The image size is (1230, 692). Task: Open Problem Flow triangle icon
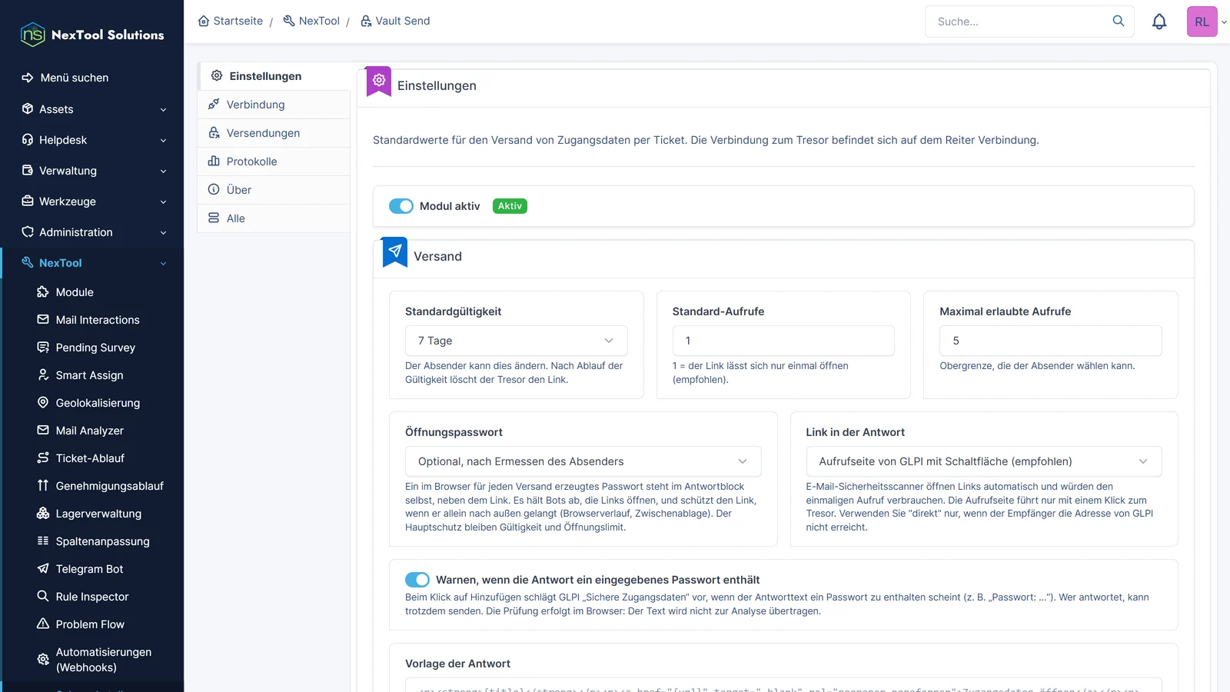coord(43,624)
